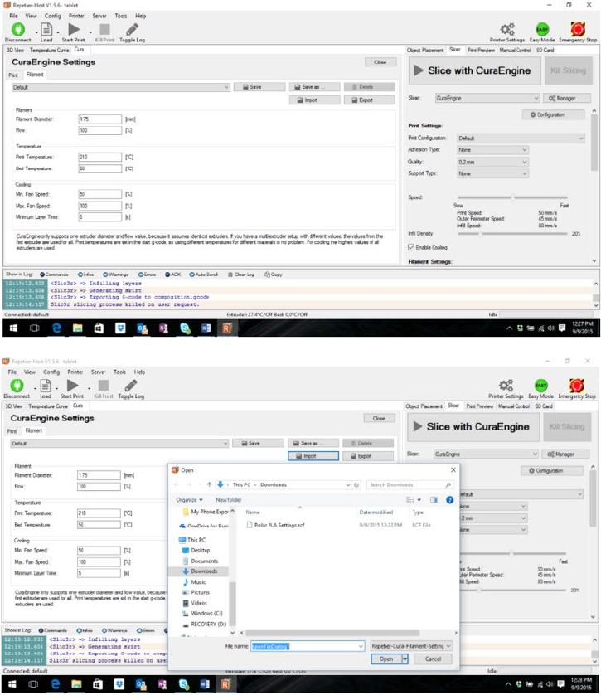Click split arrow beside the Open button
The image size is (601, 695).
405,659
